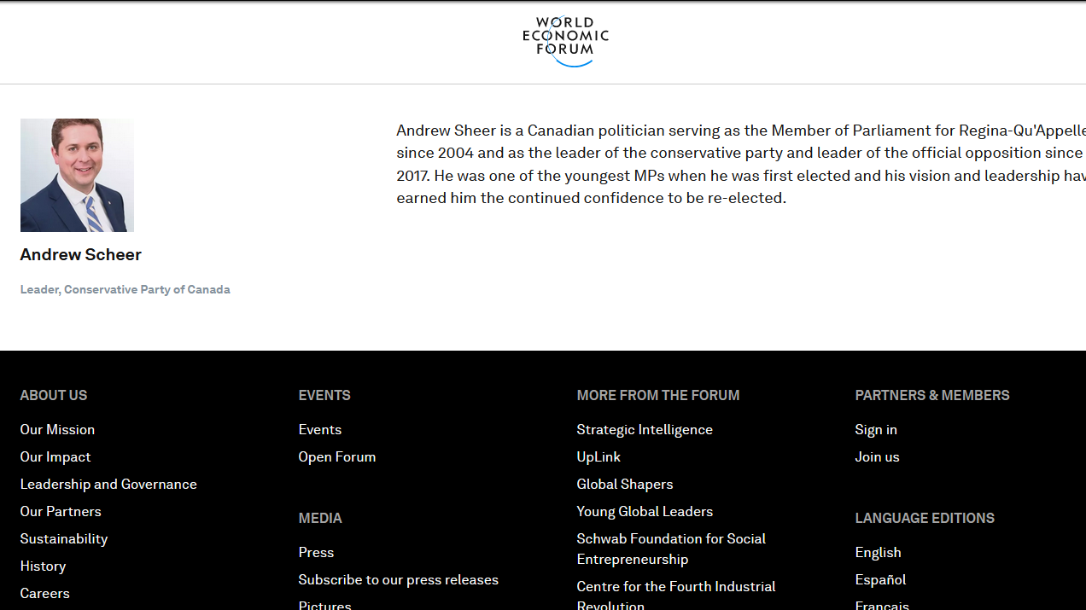Go to Young Global Leaders
This screenshot has width=1086, height=610.
(x=645, y=511)
